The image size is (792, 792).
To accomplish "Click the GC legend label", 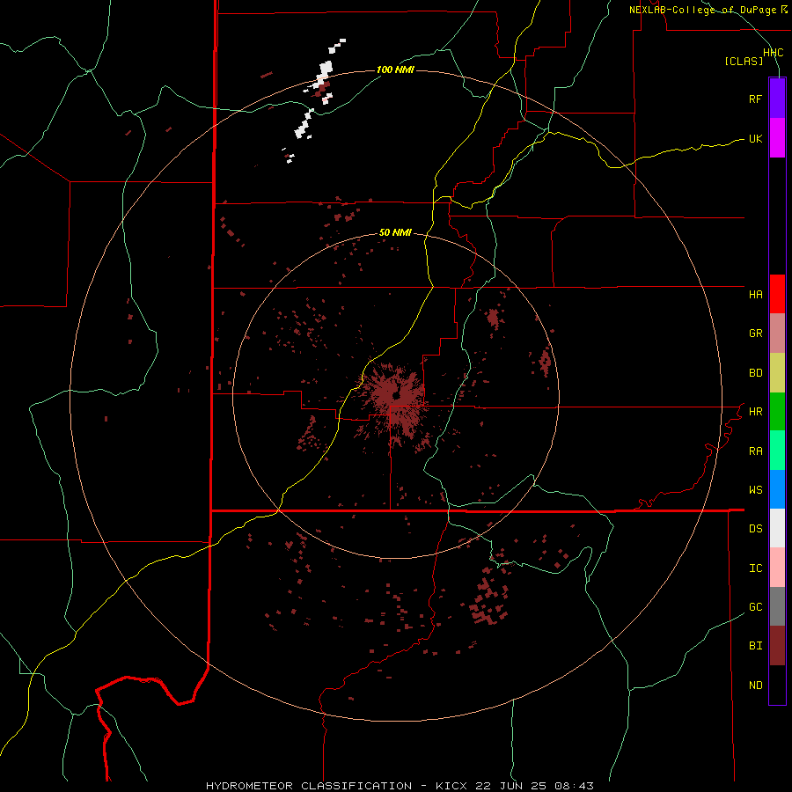I will tap(755, 607).
